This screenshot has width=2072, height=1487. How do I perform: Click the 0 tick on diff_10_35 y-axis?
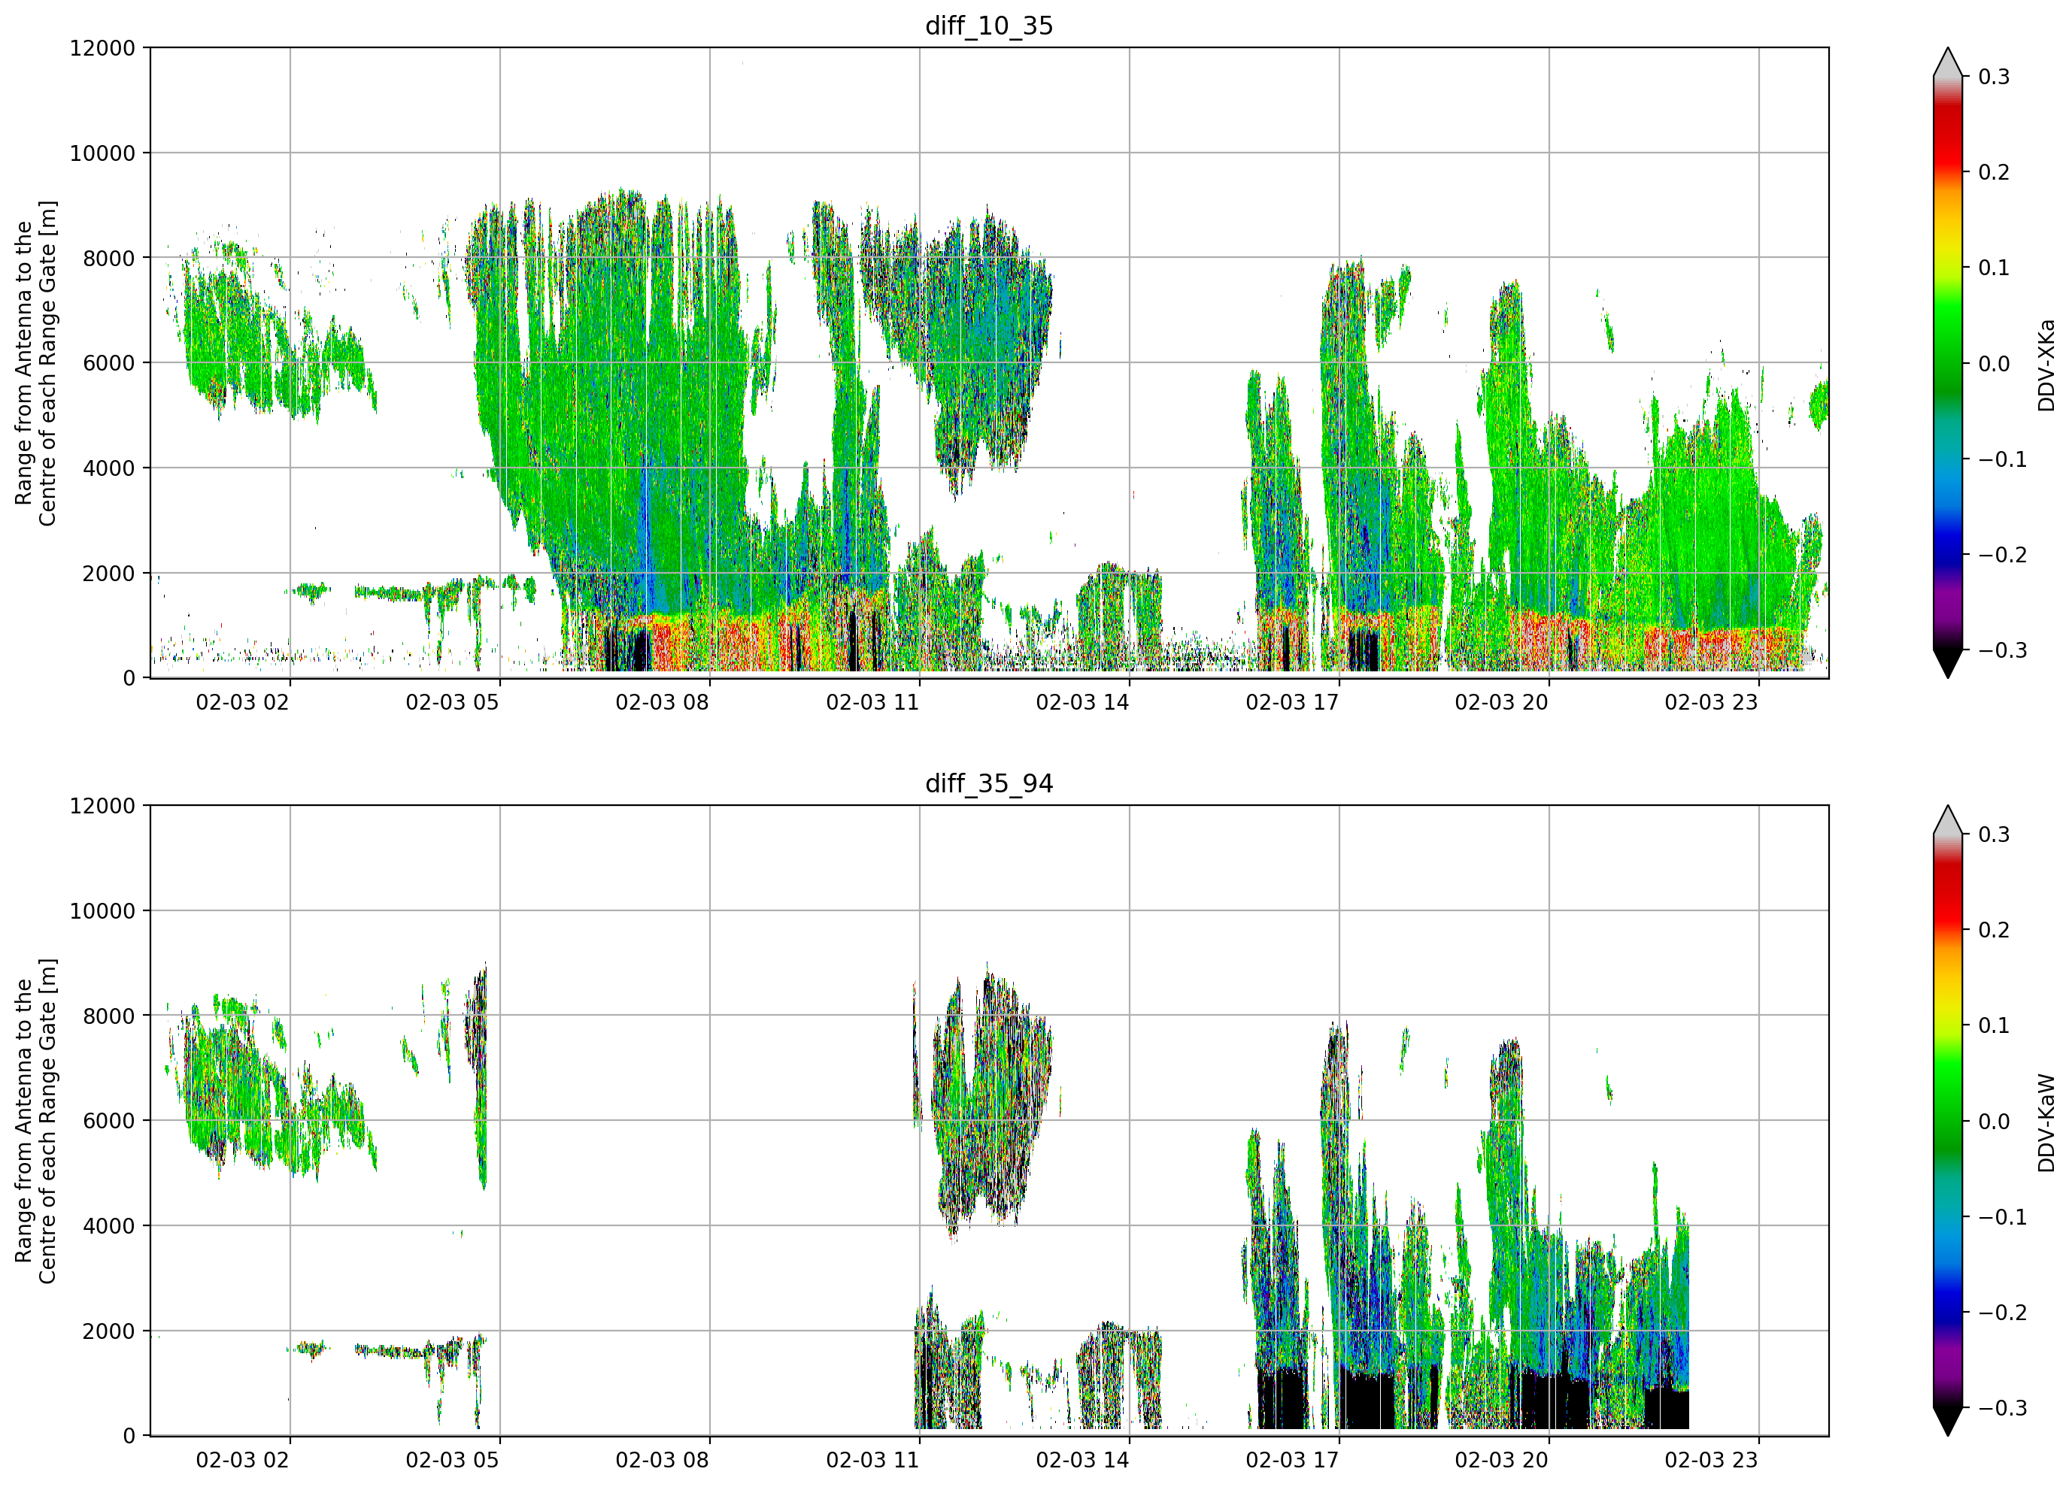click(x=129, y=678)
